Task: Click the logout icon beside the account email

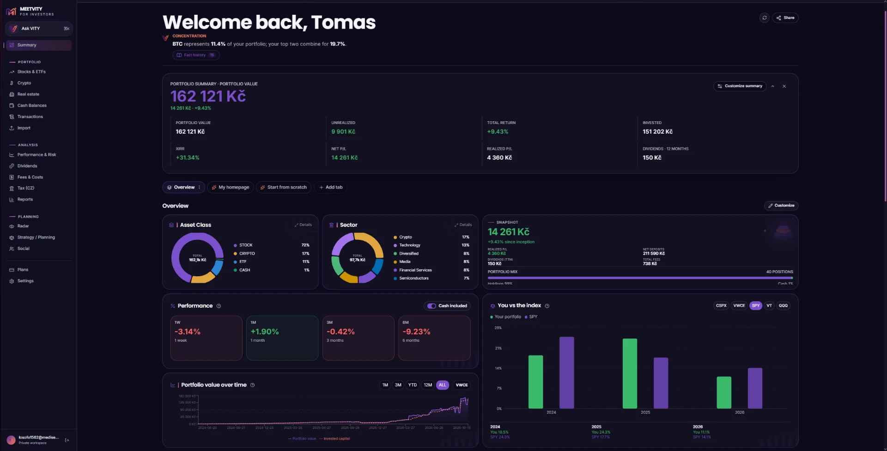Action: [67, 440]
